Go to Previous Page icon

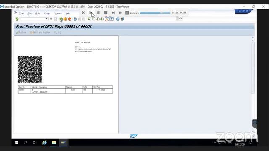click(x=94, y=19)
